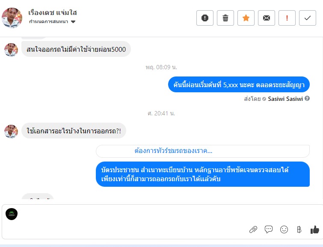The height and width of the screenshot is (247, 323).
Task: Attach a file with paperclip icon
Action: (x=253, y=229)
